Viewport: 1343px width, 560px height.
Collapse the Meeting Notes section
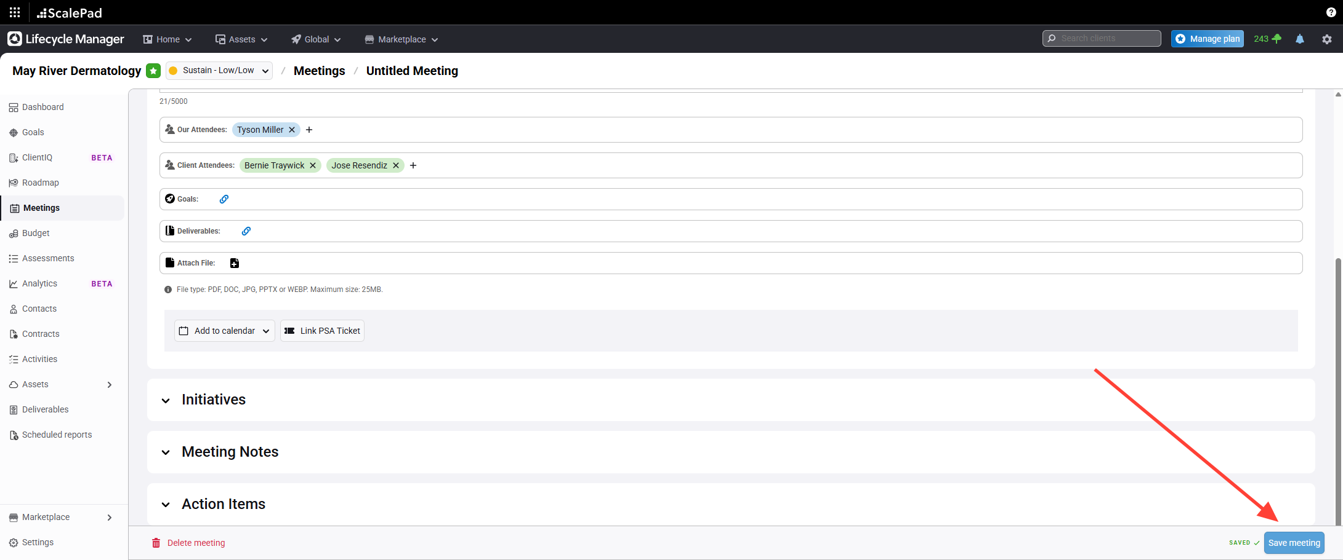(x=166, y=452)
